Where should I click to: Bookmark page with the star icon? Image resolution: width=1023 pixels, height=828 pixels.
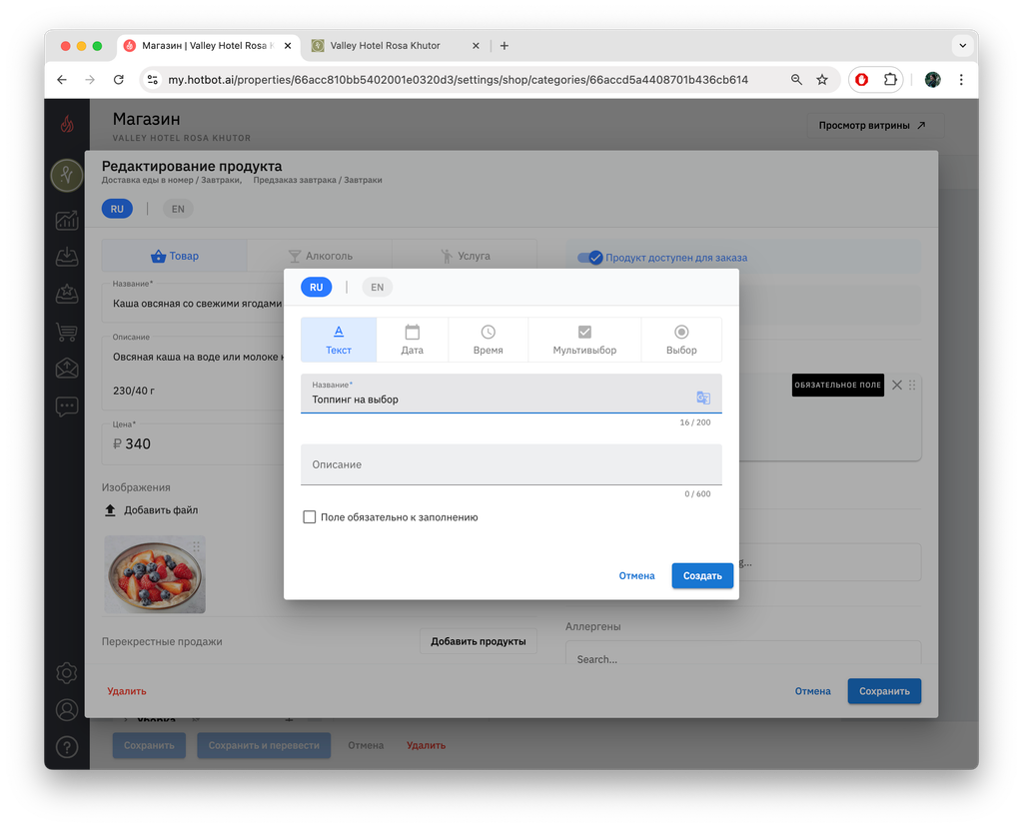[822, 80]
